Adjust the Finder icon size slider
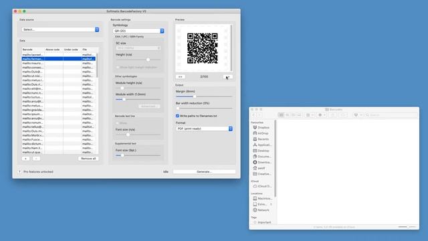 tap(407, 227)
